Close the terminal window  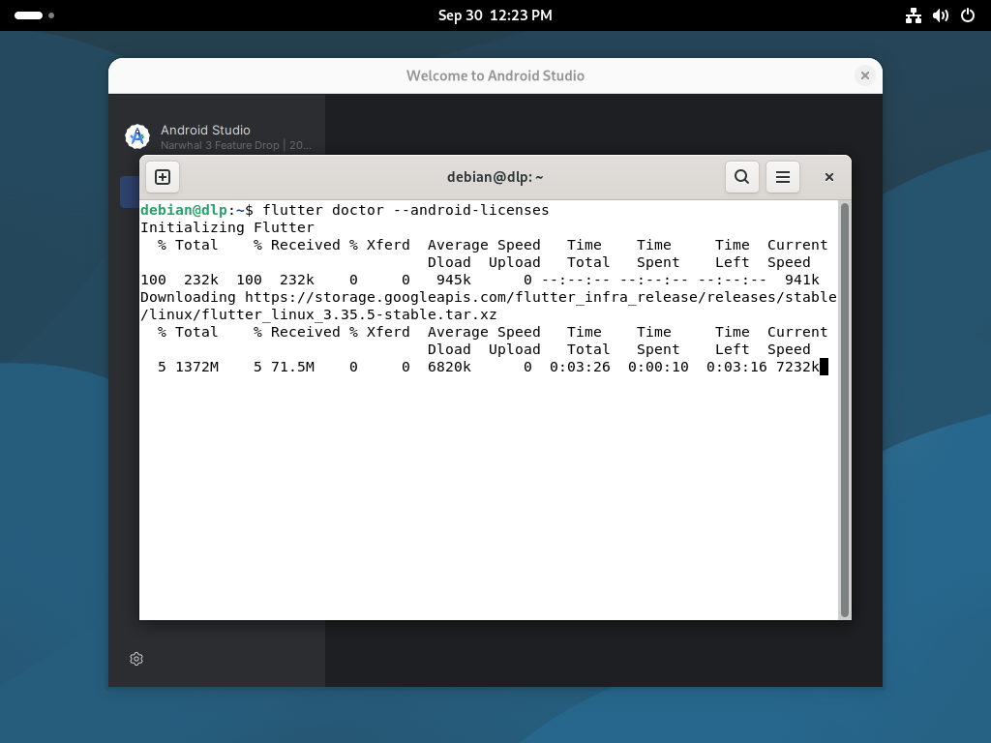[x=828, y=177]
